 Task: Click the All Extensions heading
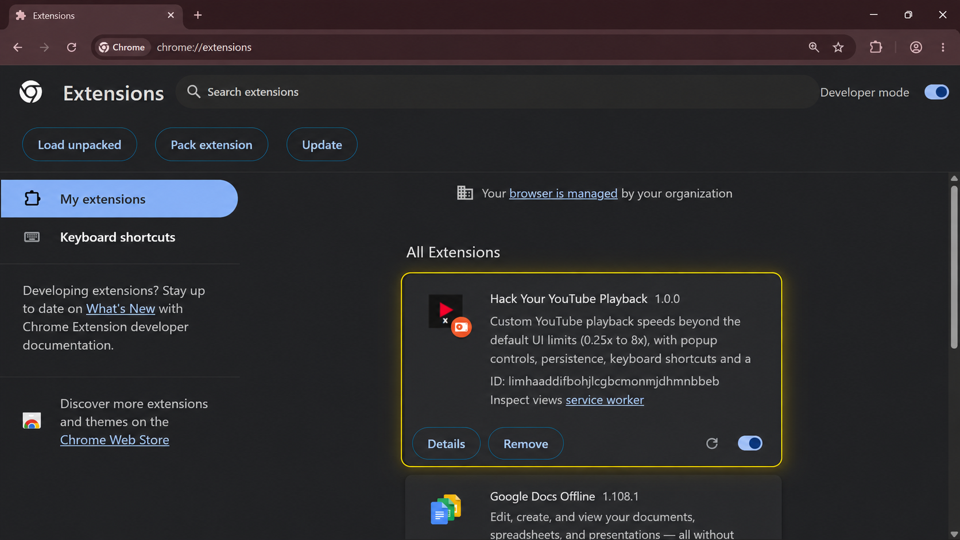coord(453,252)
